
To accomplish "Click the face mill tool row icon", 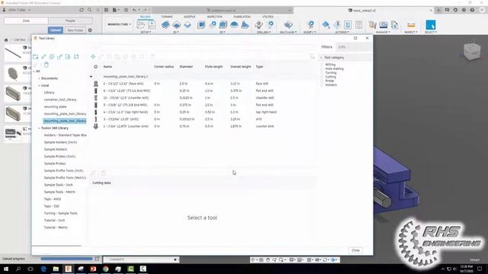I will click(x=96, y=84).
